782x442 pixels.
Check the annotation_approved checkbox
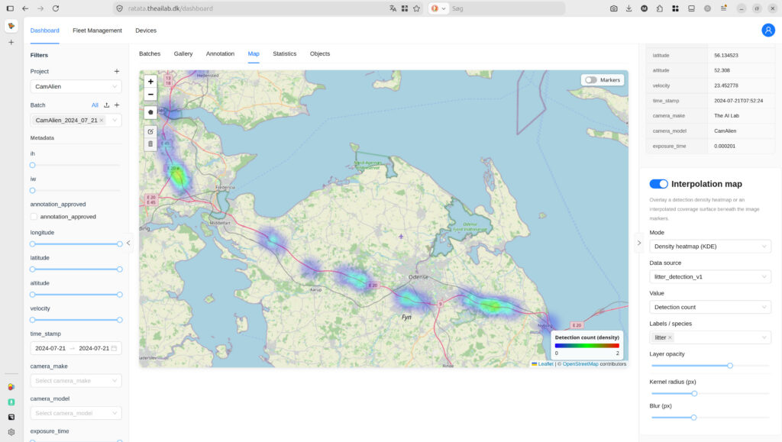(34, 217)
